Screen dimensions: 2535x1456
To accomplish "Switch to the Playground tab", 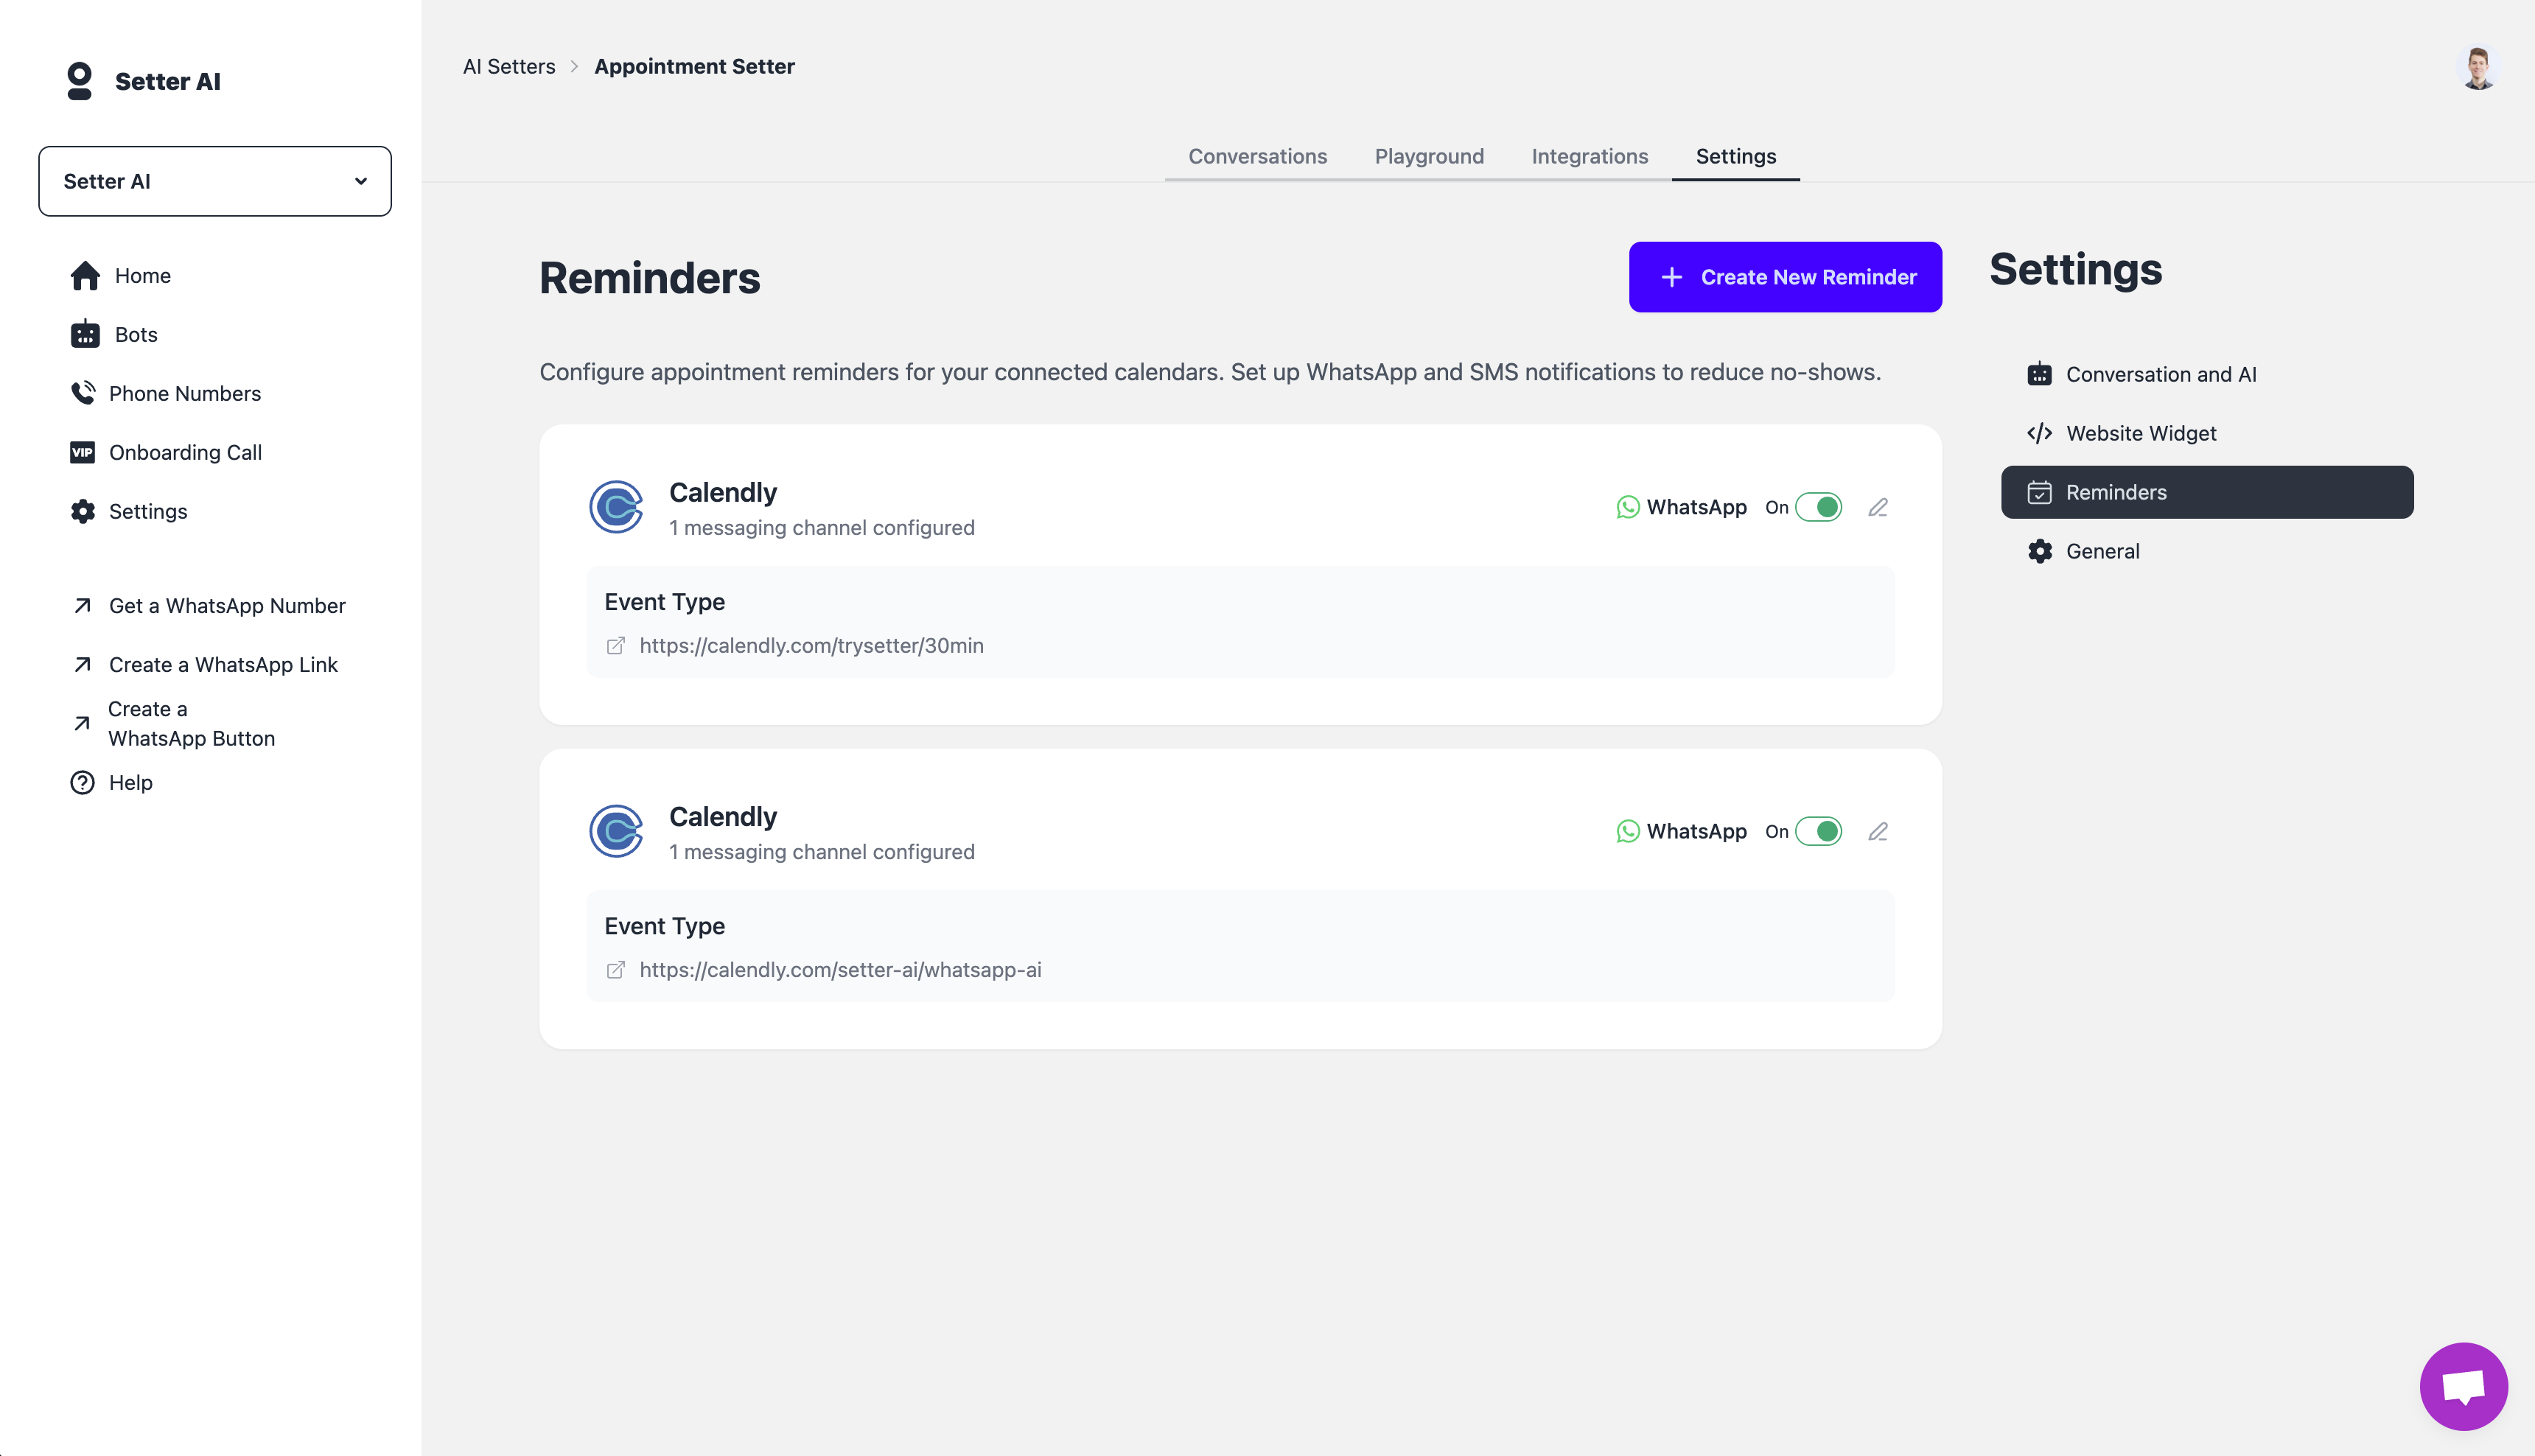I will (1428, 156).
